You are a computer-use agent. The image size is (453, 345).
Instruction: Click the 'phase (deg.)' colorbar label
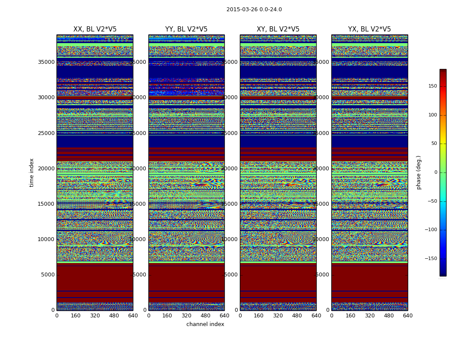[x=418, y=172]
